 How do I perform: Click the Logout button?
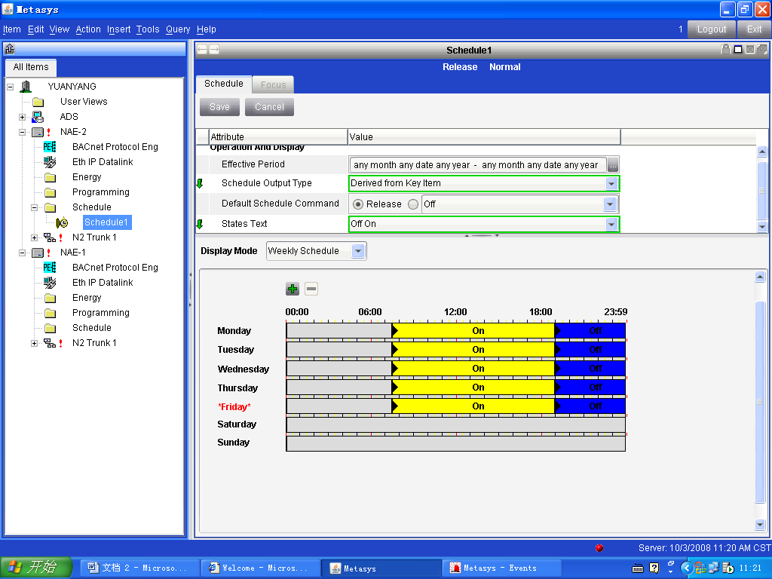[712, 29]
